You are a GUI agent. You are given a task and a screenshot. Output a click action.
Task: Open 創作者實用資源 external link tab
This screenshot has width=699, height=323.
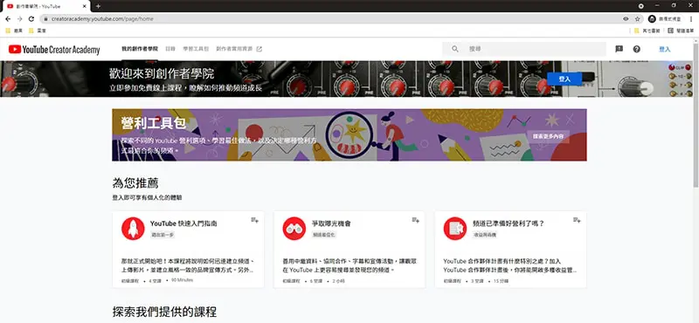[239, 49]
